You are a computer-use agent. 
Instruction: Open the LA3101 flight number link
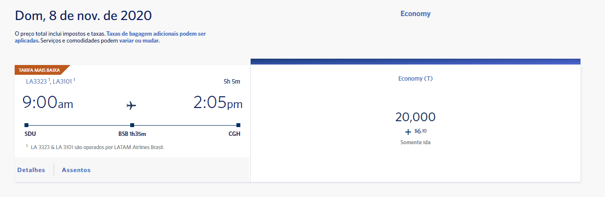tap(63, 81)
